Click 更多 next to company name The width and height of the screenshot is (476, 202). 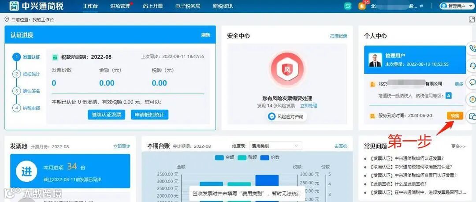459,84
